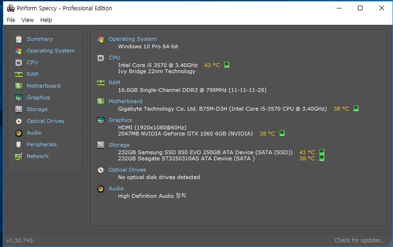Select Operating System in the sidebar
Image resolution: width=393 pixels, height=247 pixels.
pyautogui.click(x=51, y=51)
